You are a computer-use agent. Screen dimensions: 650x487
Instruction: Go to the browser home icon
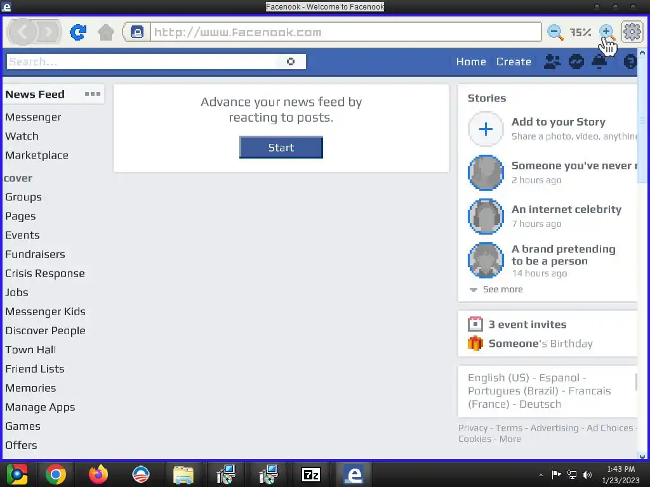coord(106,32)
